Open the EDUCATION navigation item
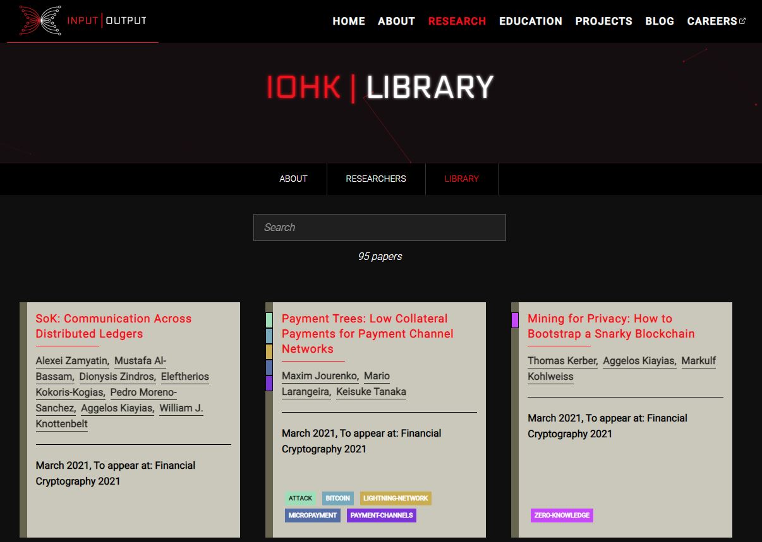This screenshot has width=762, height=542. (531, 21)
